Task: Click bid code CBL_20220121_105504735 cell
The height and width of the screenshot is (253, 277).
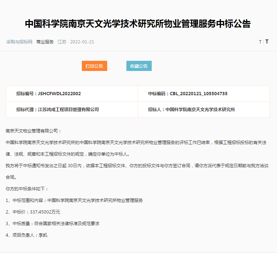Action: click(x=203, y=94)
